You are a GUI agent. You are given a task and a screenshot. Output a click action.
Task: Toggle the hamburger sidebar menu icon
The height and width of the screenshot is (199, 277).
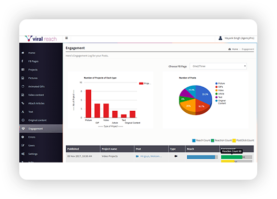tap(67, 38)
